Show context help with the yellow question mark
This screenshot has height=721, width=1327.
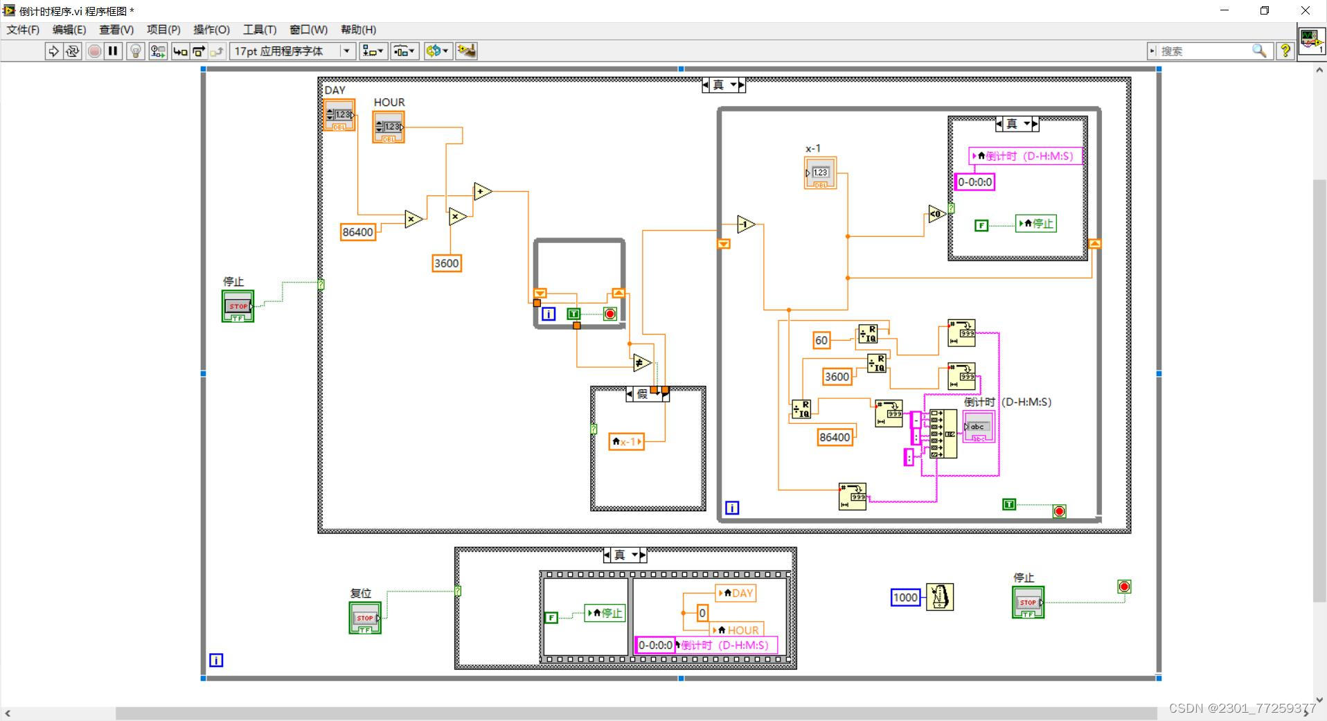click(1285, 51)
